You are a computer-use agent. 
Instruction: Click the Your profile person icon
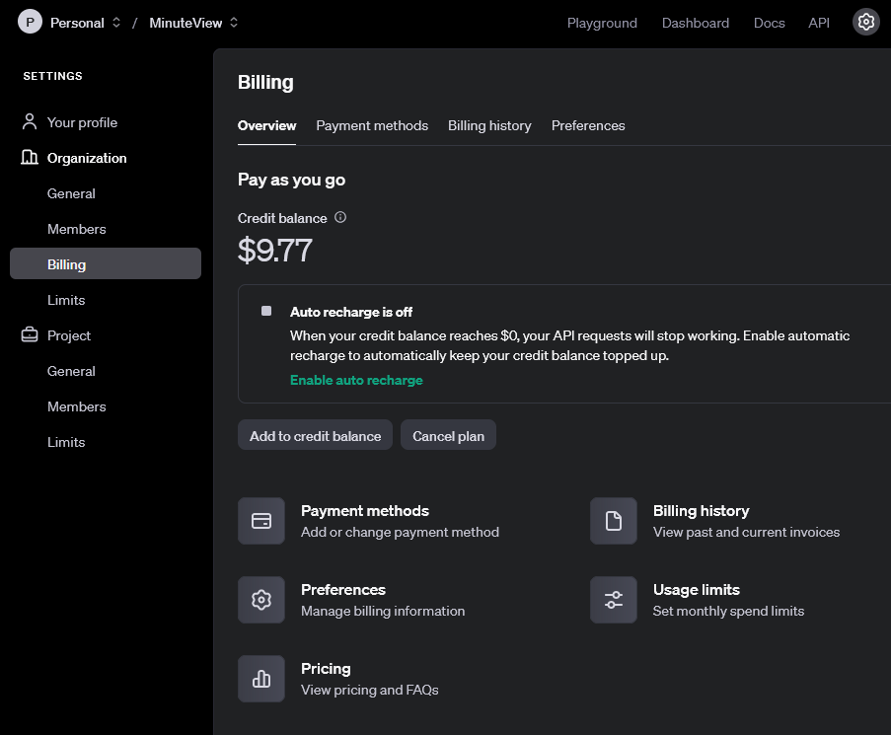[x=28, y=121]
